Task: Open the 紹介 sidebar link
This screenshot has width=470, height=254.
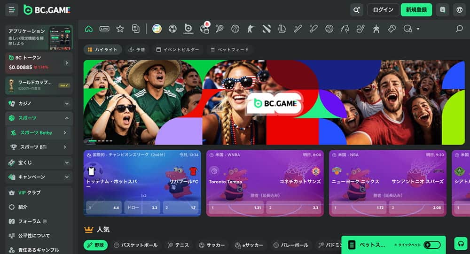Action: (39, 207)
